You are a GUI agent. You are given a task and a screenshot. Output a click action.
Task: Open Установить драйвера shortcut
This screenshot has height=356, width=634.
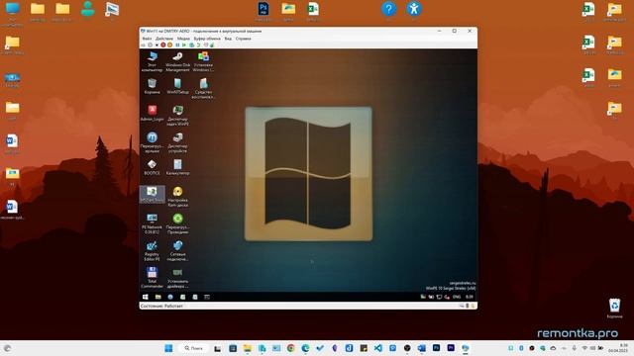pos(177,278)
